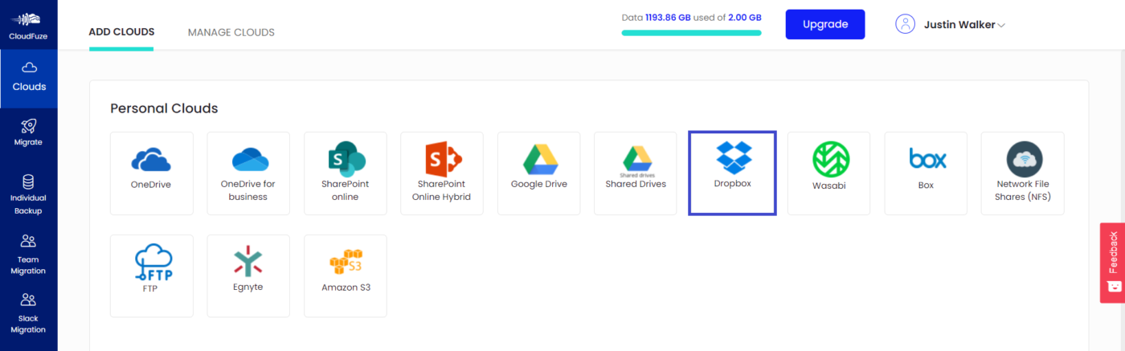The width and height of the screenshot is (1125, 351).
Task: Switch to ADD CLOUDS tab
Action: (x=121, y=32)
